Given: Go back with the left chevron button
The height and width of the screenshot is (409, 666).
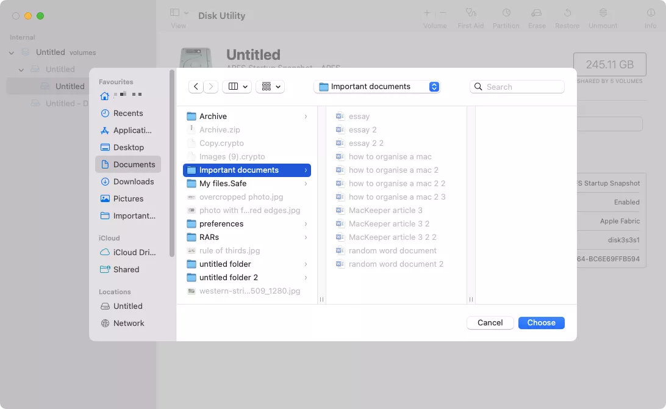Looking at the screenshot, I should pos(196,87).
